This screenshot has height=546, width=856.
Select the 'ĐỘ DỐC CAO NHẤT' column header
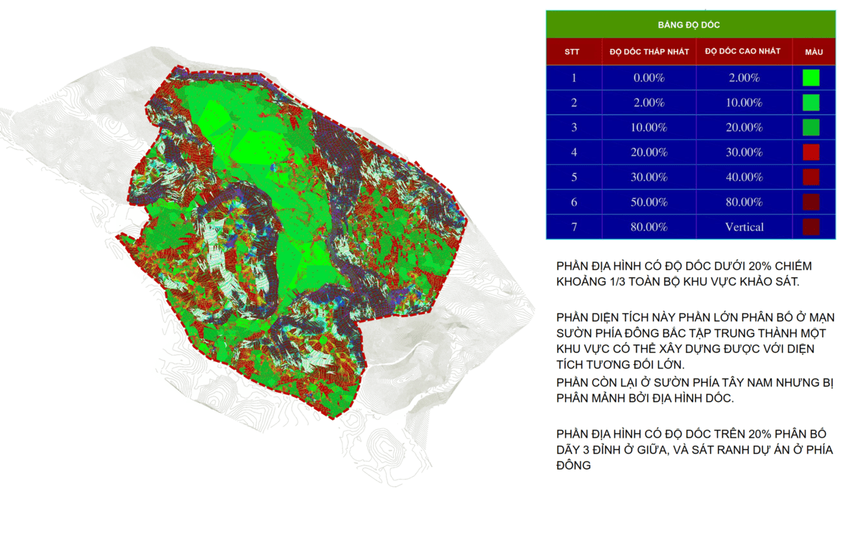tap(743, 51)
